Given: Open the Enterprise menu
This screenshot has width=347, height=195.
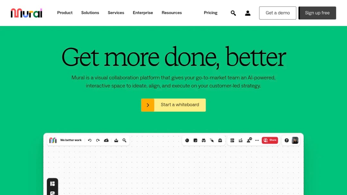Looking at the screenshot, I should click(x=143, y=13).
